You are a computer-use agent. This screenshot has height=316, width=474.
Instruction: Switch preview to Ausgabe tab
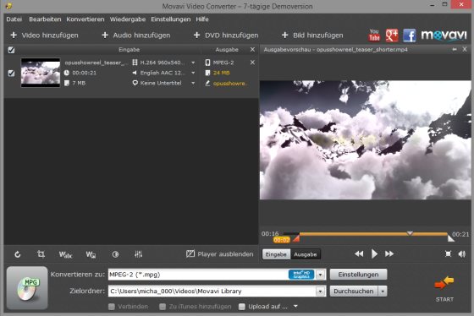click(x=306, y=254)
